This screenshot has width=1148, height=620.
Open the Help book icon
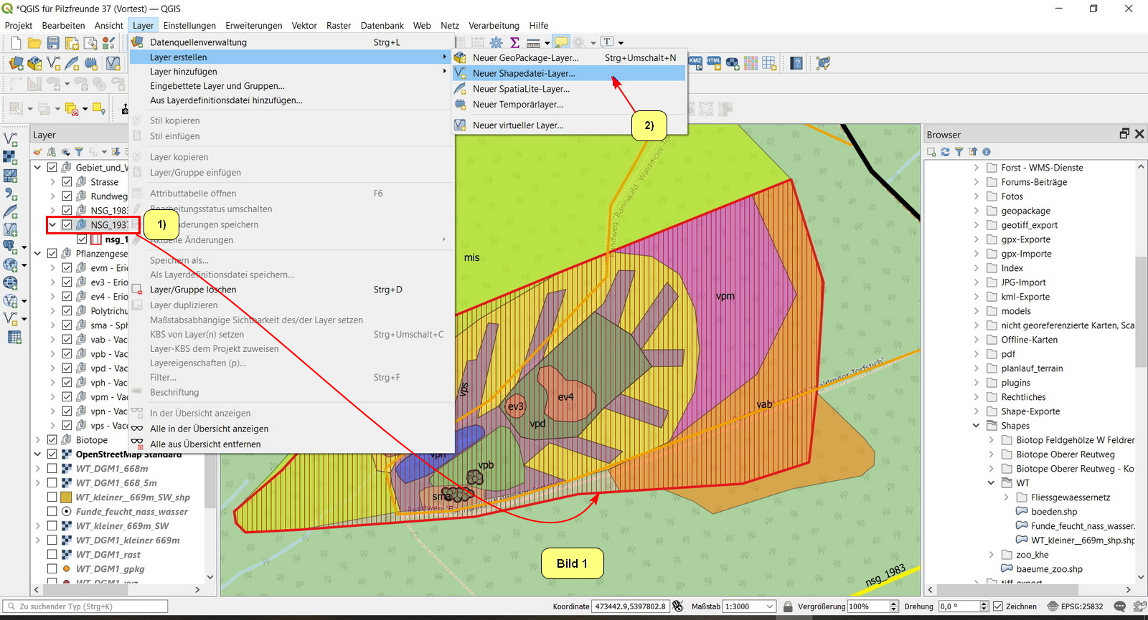tap(796, 63)
